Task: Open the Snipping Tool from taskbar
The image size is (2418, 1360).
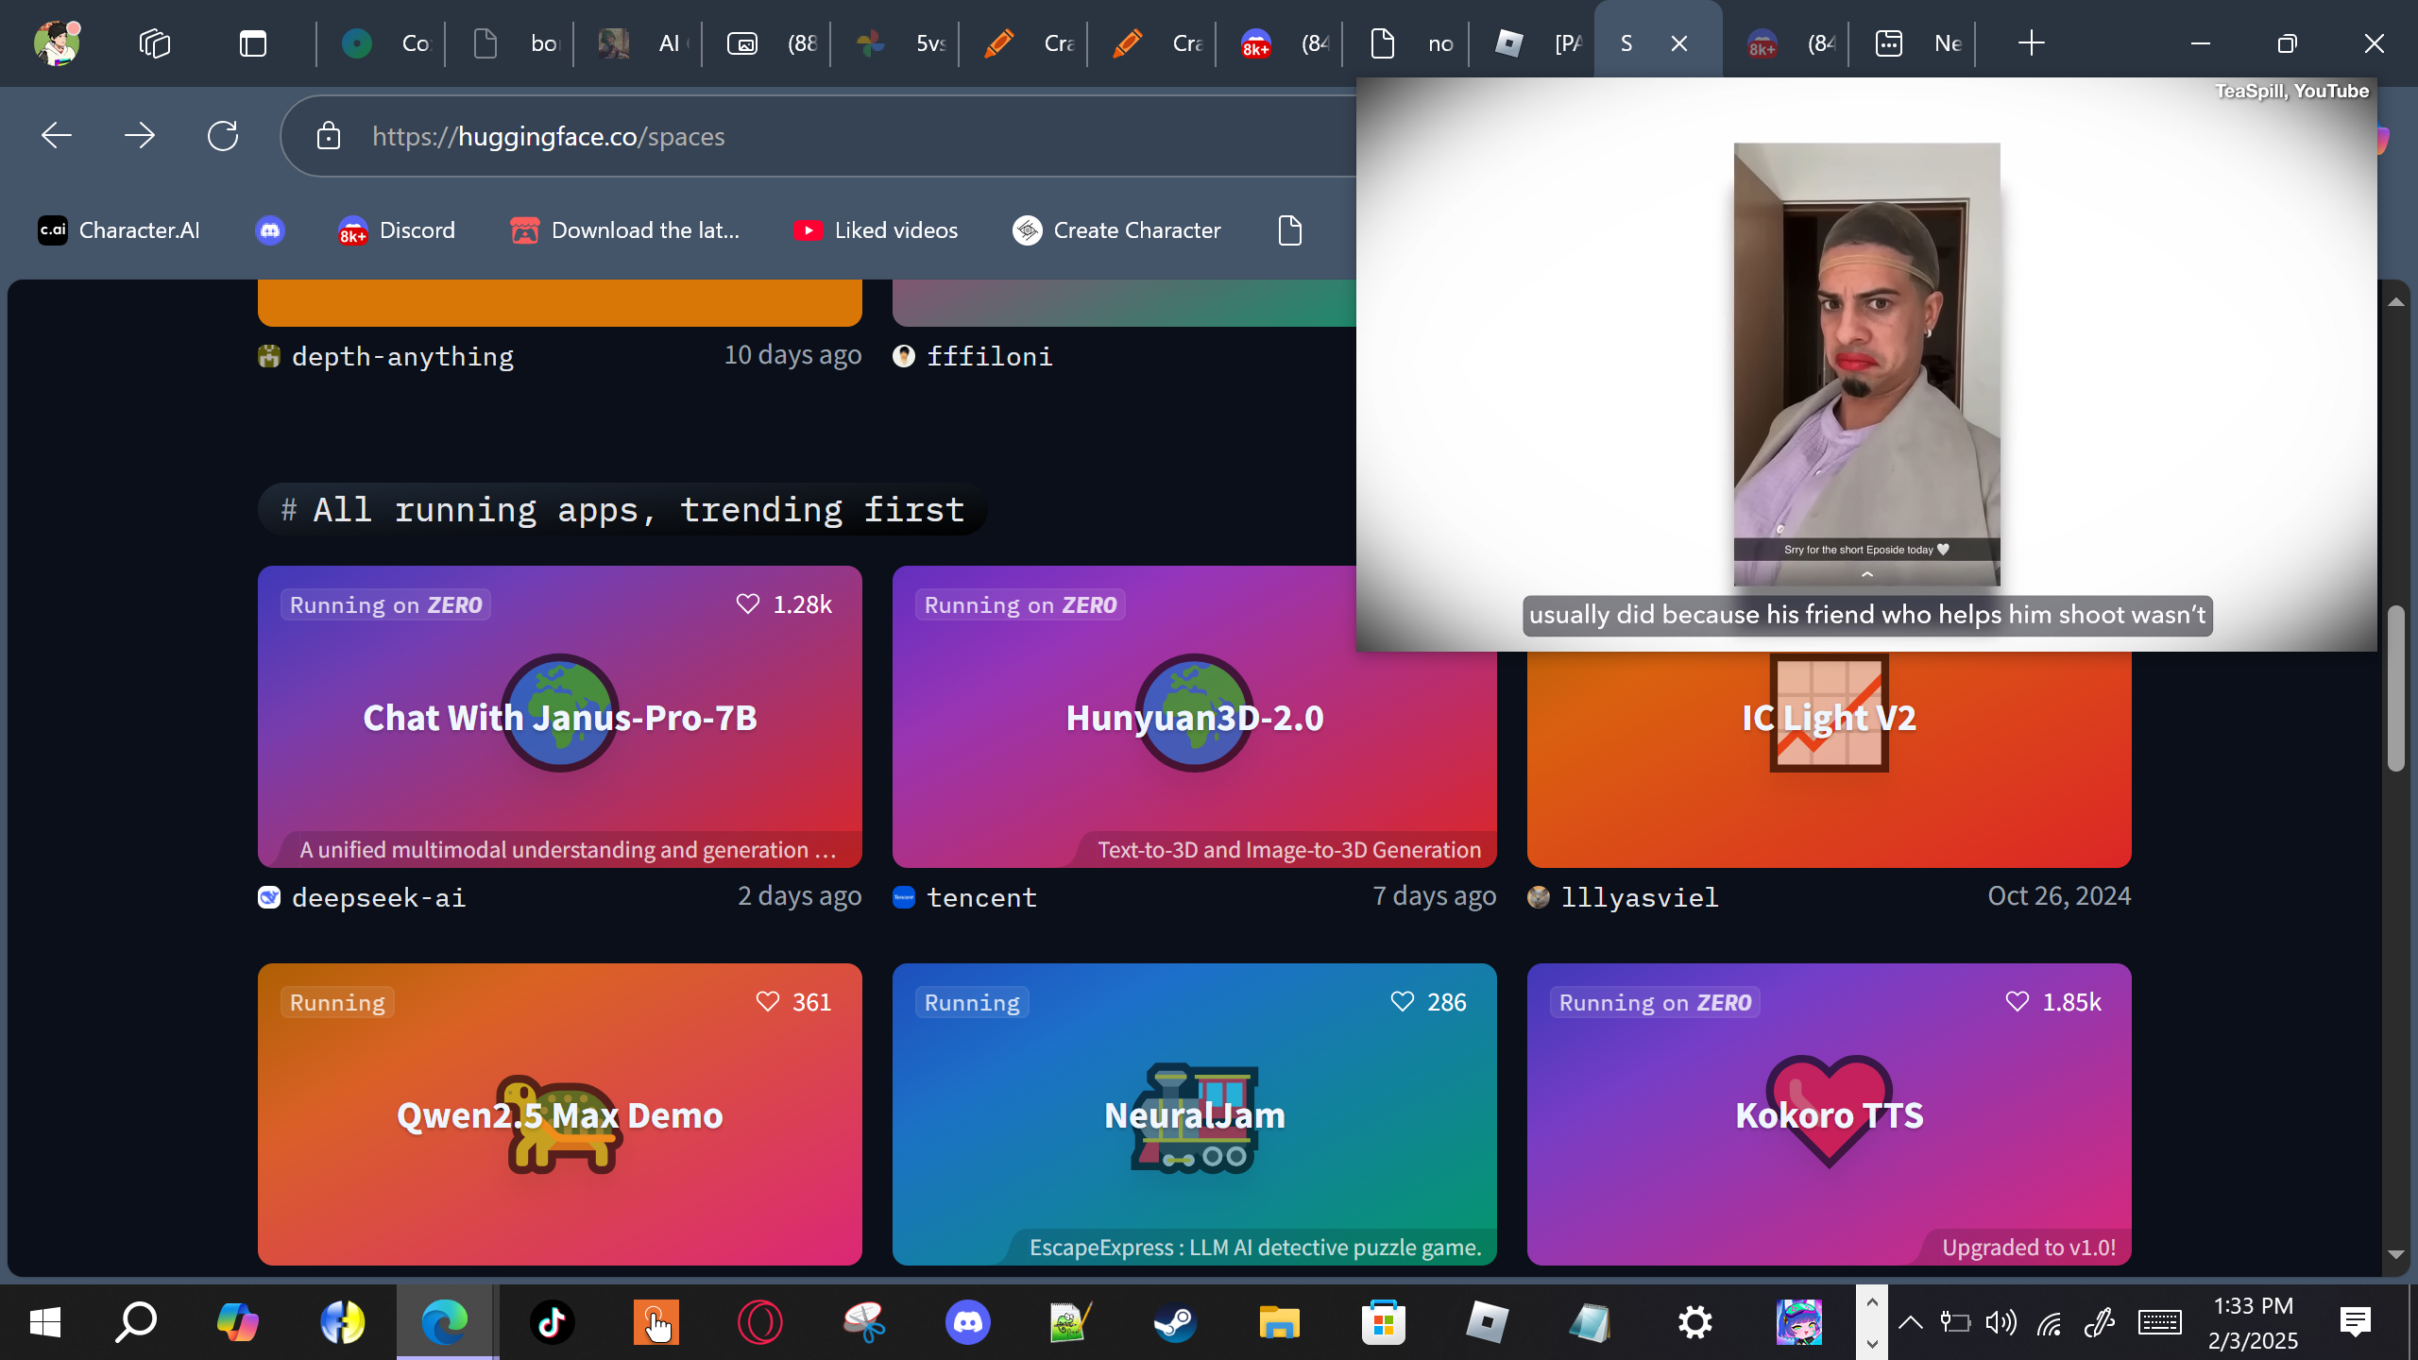Action: point(863,1322)
